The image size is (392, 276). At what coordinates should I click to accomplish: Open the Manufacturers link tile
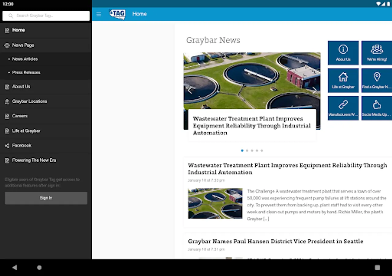(x=343, y=108)
